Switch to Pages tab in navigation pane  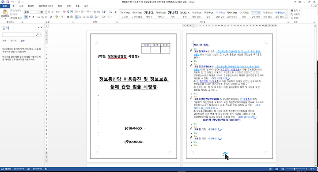pyautogui.click(x=13, y=41)
